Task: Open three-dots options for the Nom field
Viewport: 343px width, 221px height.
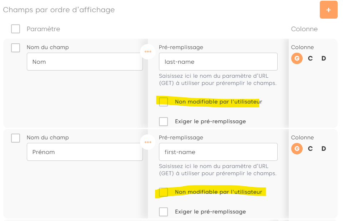Action: [148, 52]
